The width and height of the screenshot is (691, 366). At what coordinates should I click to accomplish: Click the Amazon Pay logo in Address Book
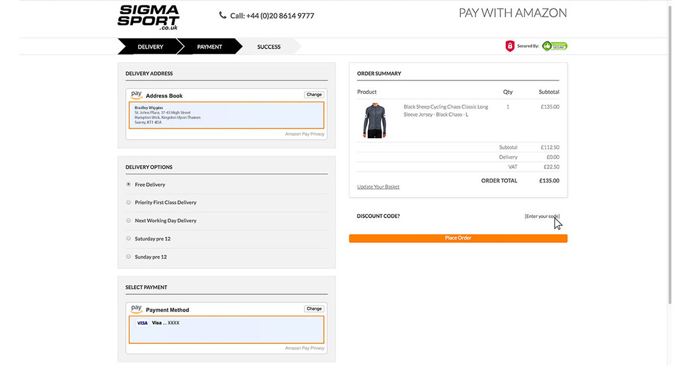pyautogui.click(x=136, y=94)
